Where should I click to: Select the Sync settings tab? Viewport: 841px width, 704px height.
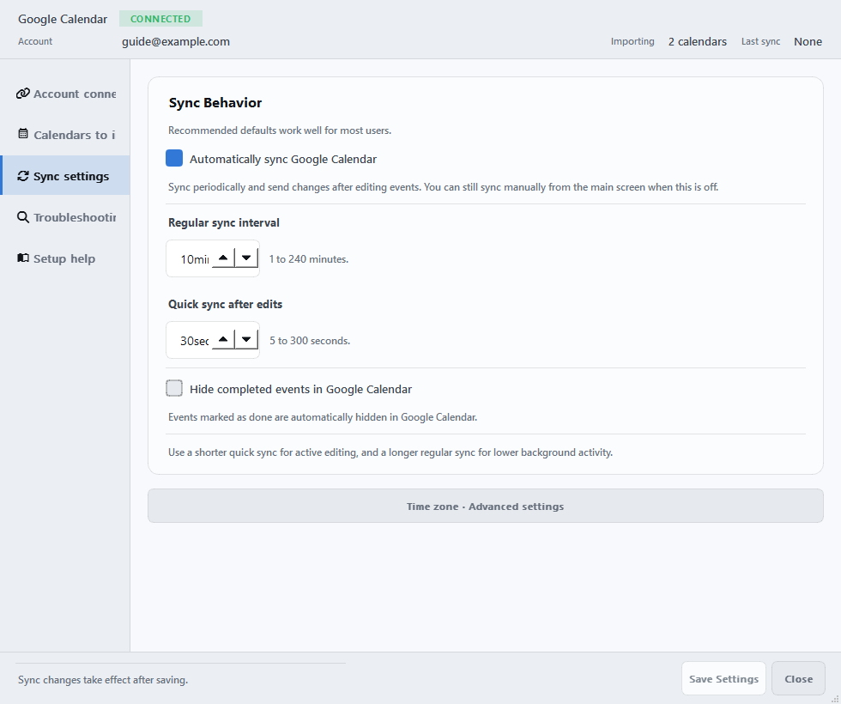pos(65,175)
